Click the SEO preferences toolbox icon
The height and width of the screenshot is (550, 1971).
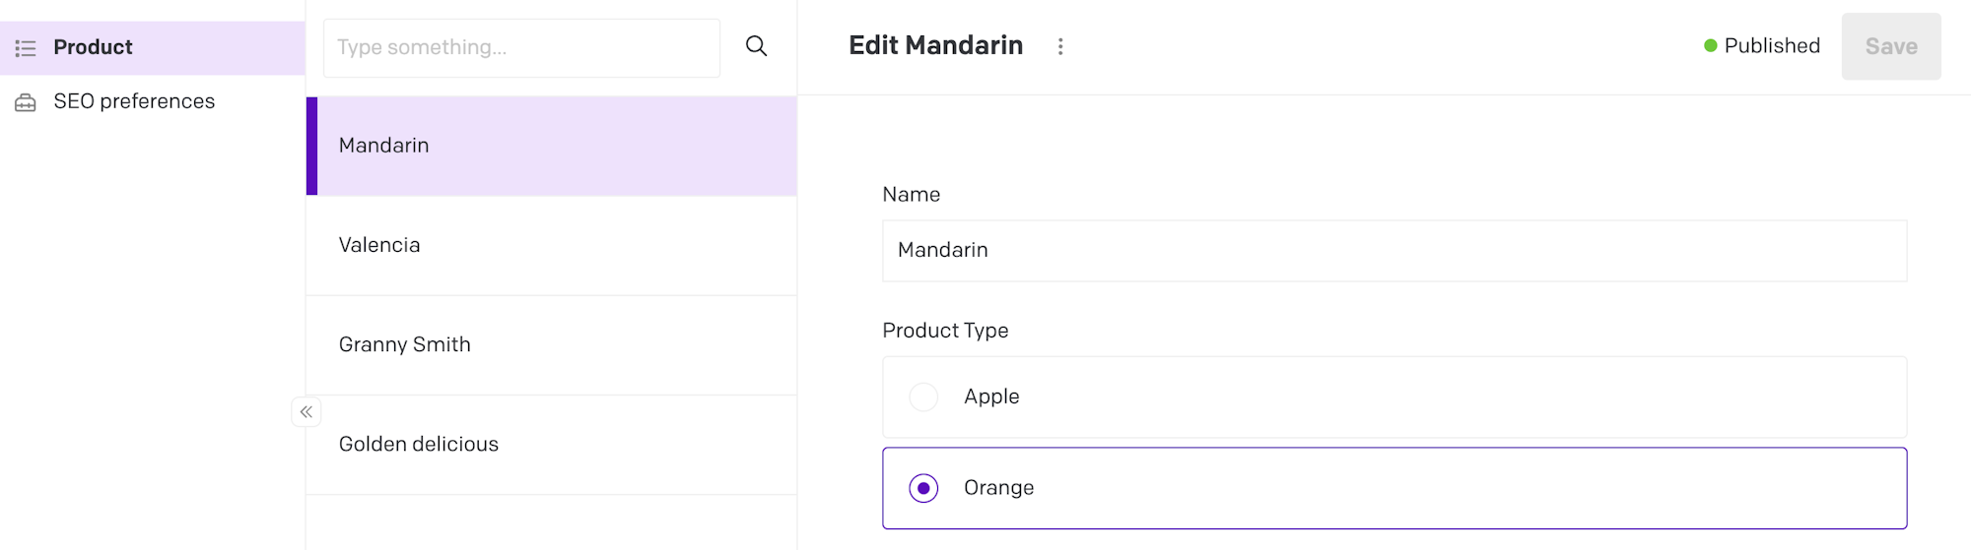(x=26, y=102)
